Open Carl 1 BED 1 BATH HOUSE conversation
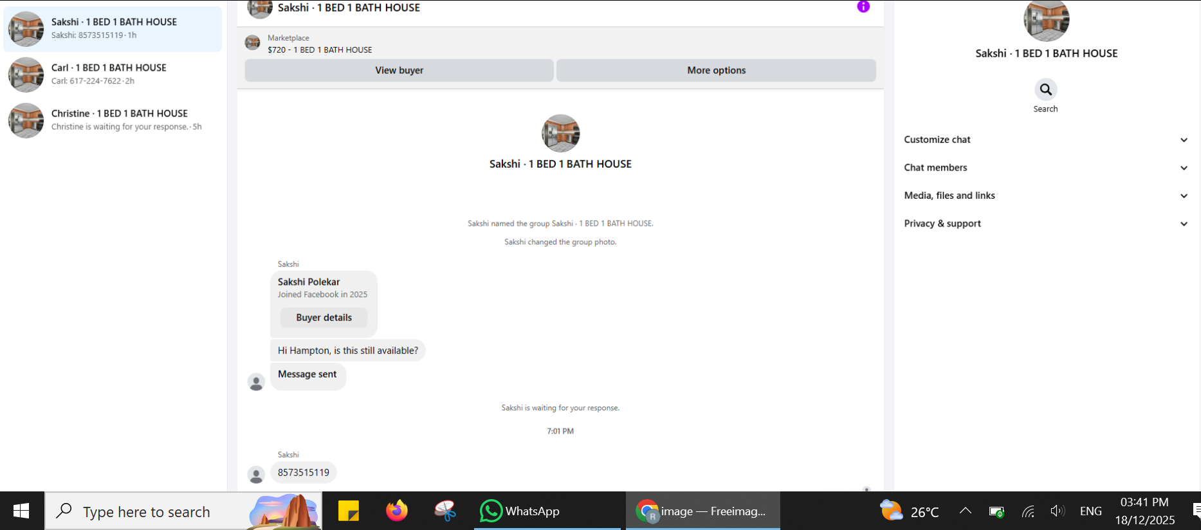The height and width of the screenshot is (530, 1201). 113,75
